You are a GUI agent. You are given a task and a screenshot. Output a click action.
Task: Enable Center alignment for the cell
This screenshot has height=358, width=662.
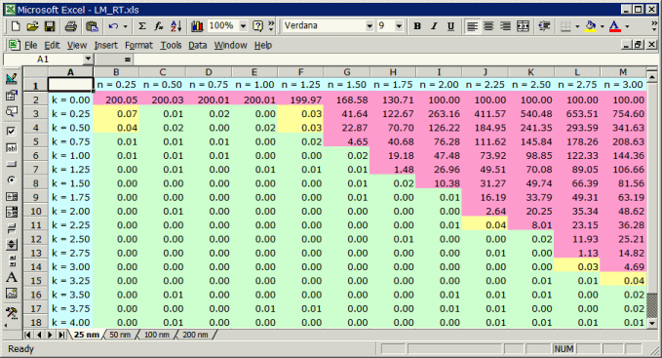(488, 26)
